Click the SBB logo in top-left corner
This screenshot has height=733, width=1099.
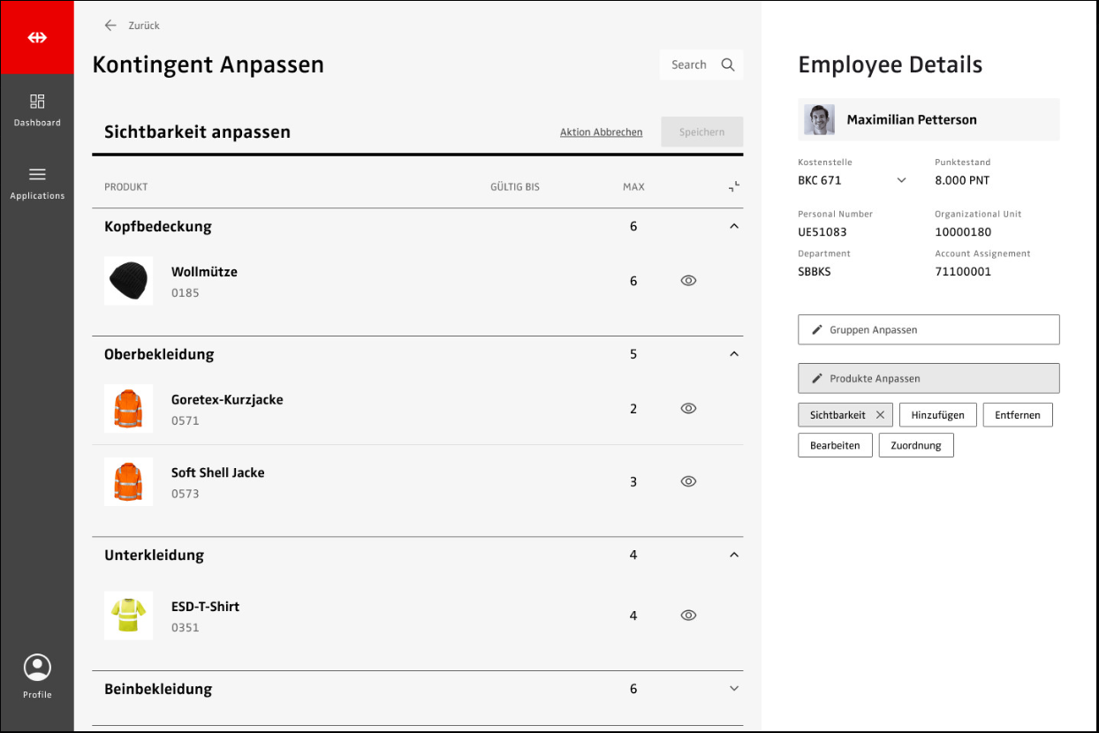[x=37, y=37]
